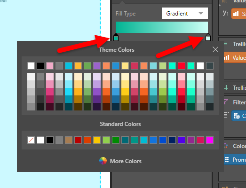Select the no-fill standard color swatch

(x=31, y=140)
